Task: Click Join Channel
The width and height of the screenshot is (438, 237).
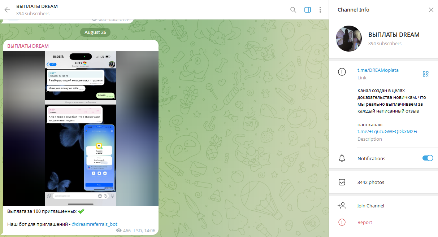Action: (x=370, y=206)
